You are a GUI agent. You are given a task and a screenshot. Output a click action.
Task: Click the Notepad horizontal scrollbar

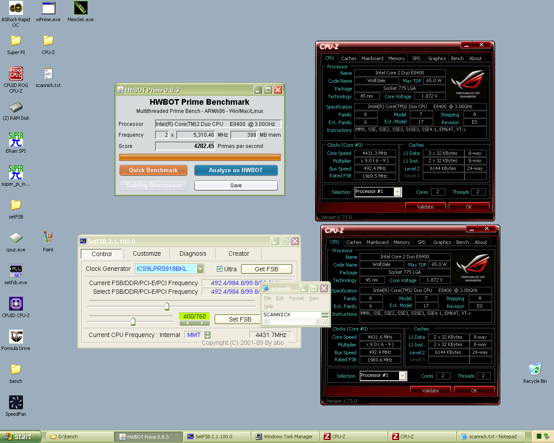(x=292, y=321)
